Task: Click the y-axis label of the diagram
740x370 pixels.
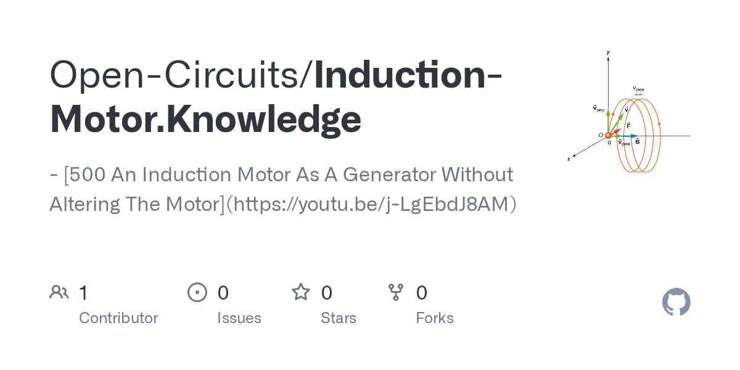Action: pos(608,54)
